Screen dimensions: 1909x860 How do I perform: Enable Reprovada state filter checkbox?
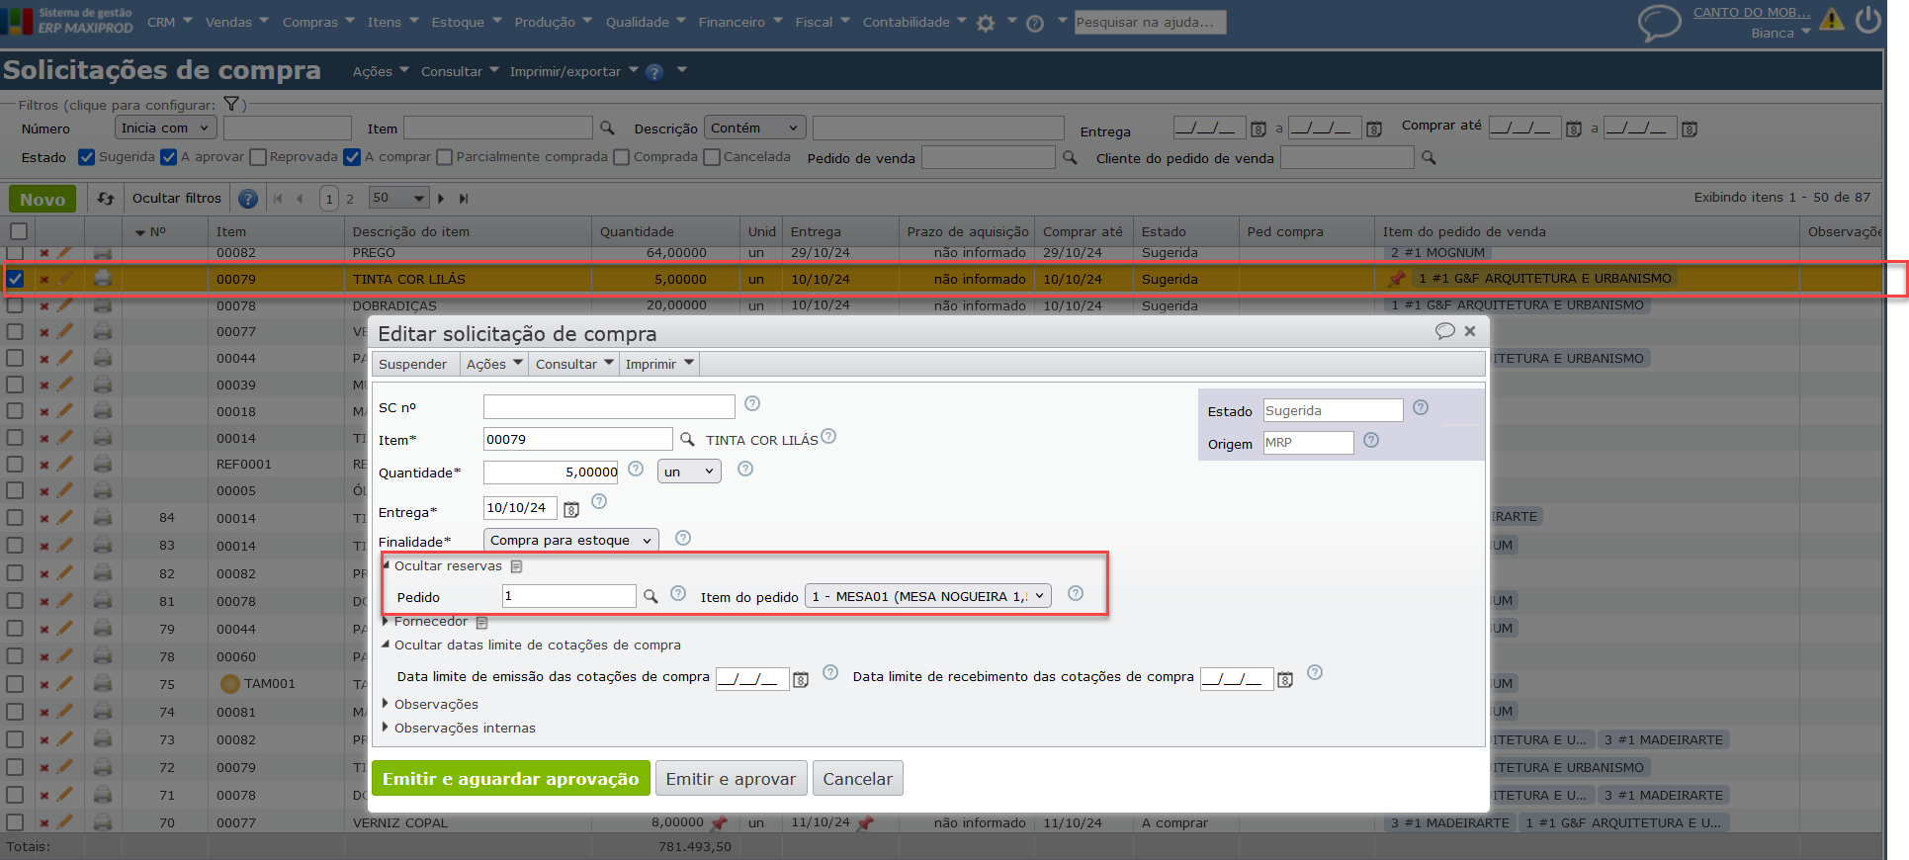[258, 157]
